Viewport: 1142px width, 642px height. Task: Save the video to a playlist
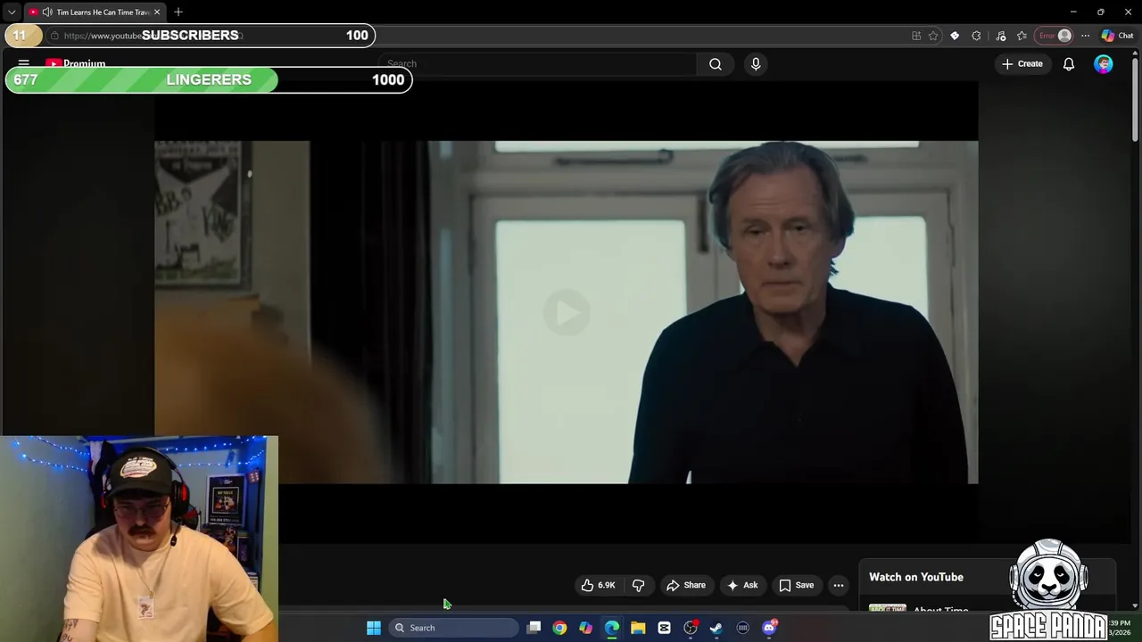(797, 585)
